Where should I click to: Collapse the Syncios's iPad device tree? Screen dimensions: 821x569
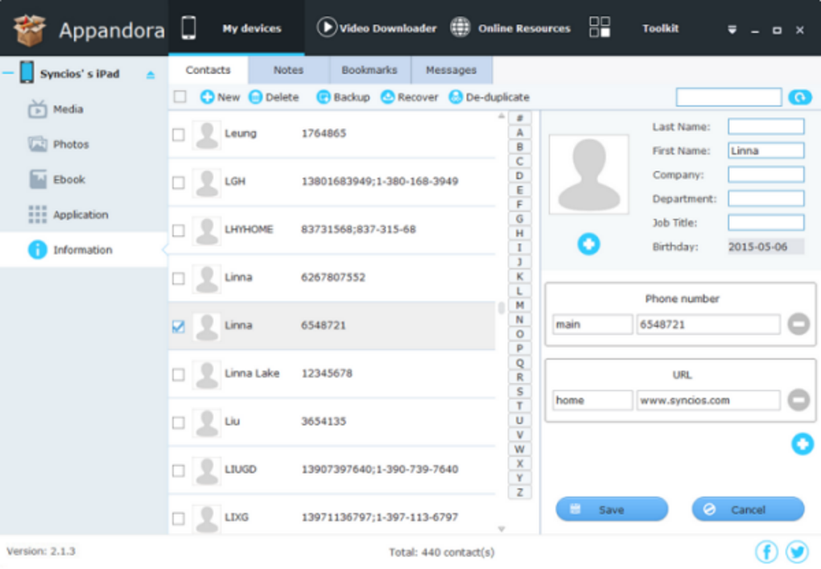pyautogui.click(x=8, y=74)
